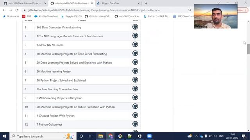Viewport: 250px width, 140px height.
Task: Open GitHub link for Andrew NG ML notes
Action: pos(135,44)
